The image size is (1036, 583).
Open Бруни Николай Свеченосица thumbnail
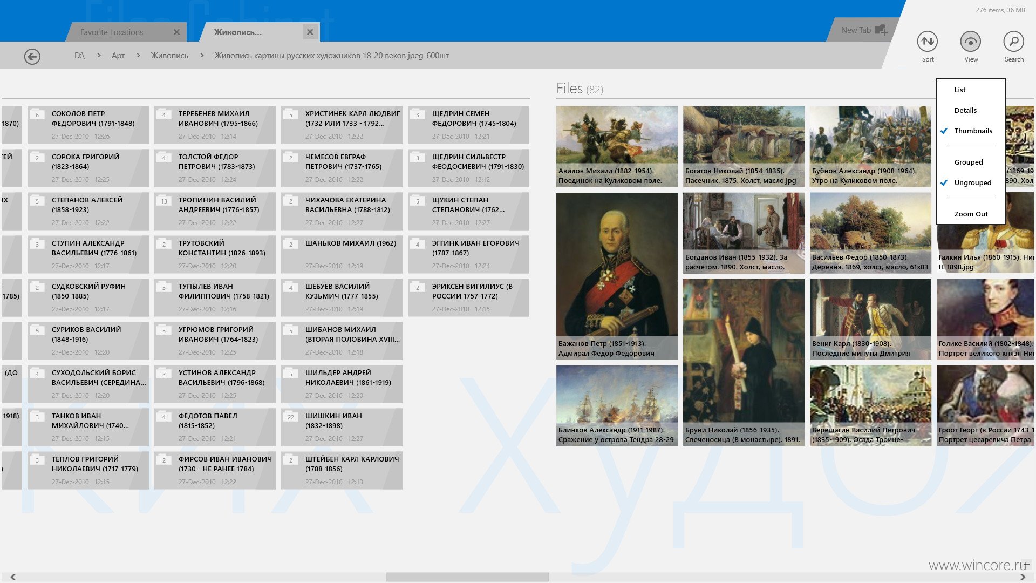[744, 362]
